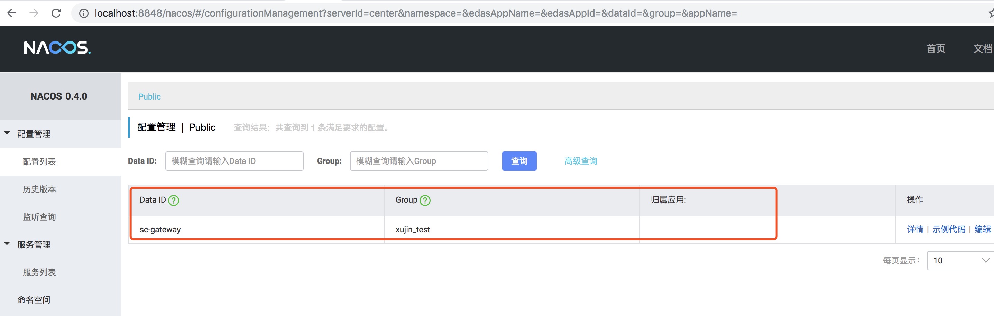Click the browser forward arrow
Viewport: 994px width, 316px height.
[34, 13]
